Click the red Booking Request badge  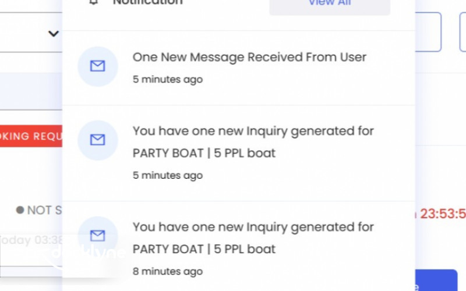31,136
